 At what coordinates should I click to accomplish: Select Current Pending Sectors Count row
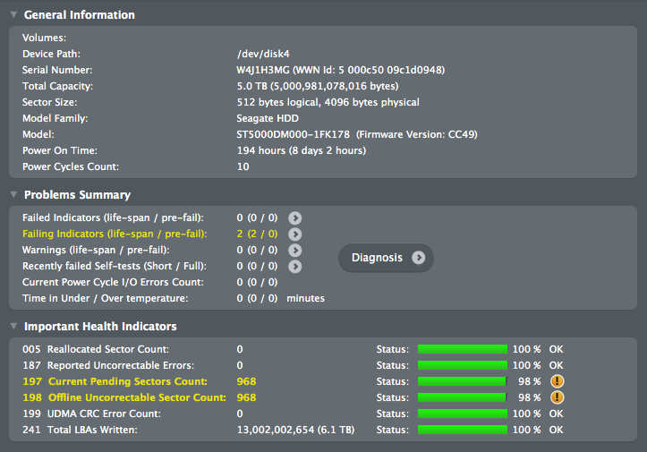pos(293,381)
